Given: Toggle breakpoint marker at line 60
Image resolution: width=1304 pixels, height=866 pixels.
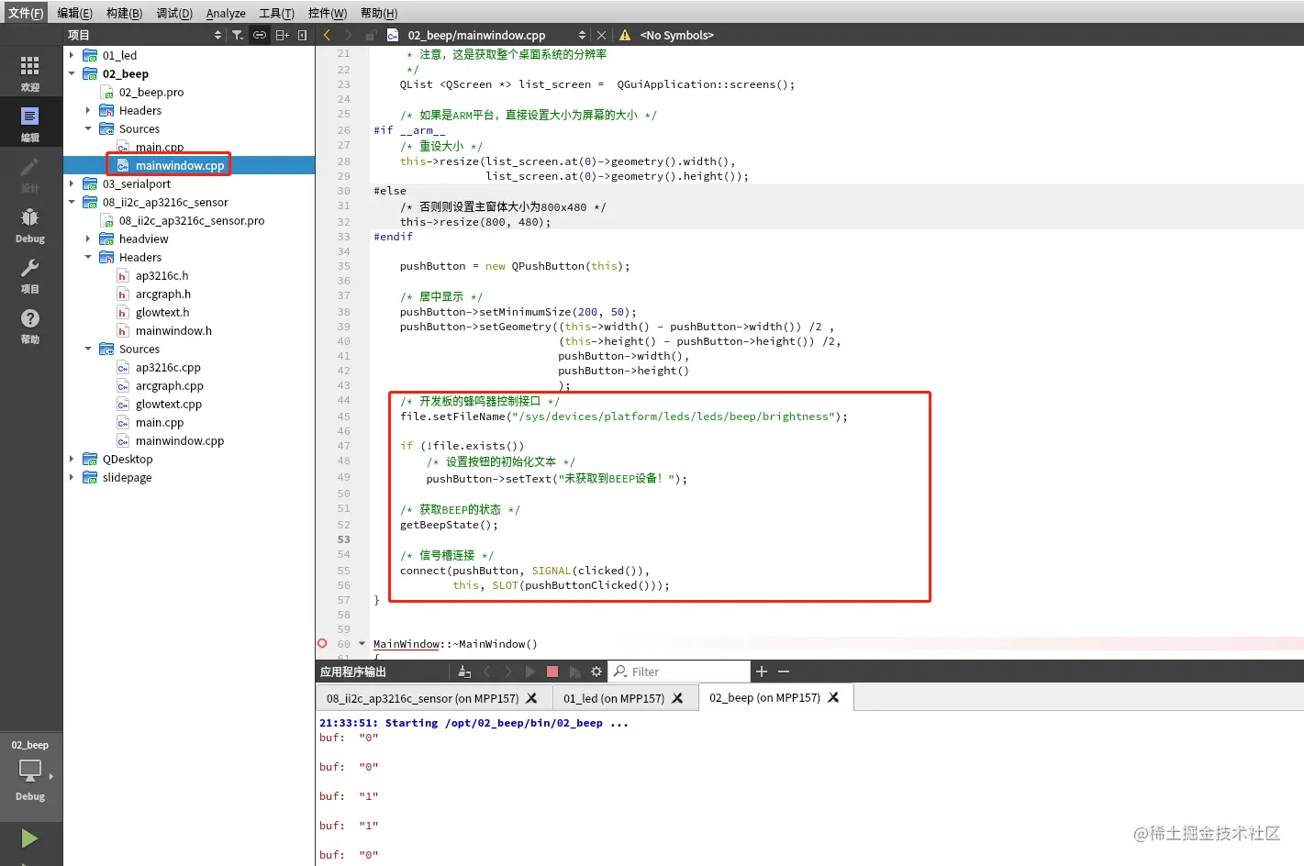Looking at the screenshot, I should pyautogui.click(x=322, y=644).
